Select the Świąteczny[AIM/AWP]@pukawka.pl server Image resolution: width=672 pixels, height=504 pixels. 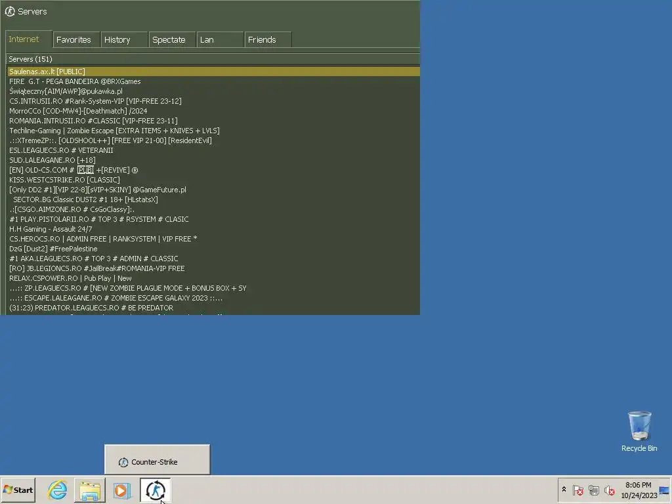click(213, 91)
